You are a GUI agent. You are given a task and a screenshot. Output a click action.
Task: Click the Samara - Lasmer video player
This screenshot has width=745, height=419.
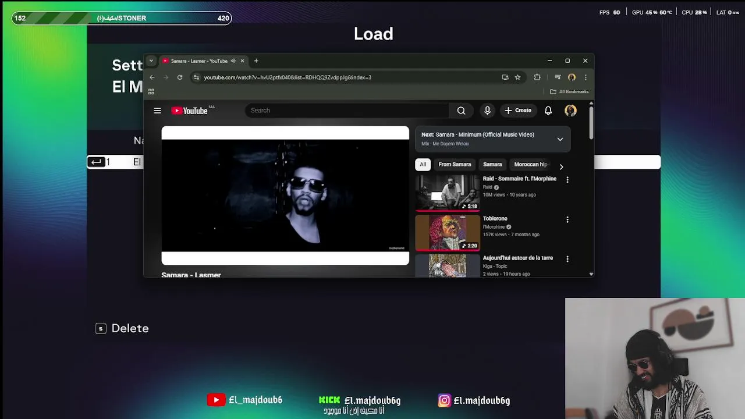tap(285, 196)
